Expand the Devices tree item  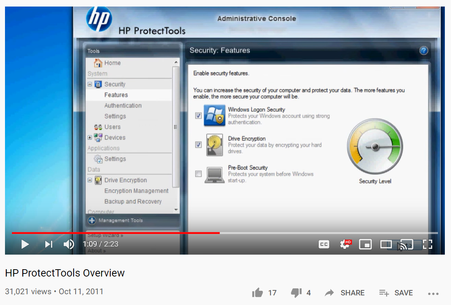click(89, 137)
